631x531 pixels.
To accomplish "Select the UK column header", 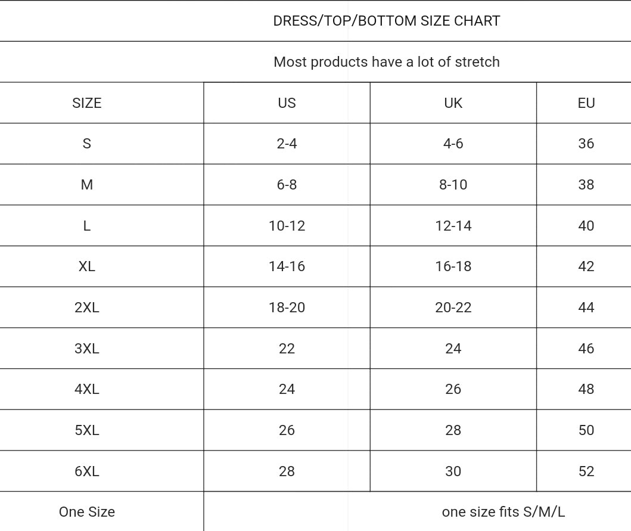I will tap(453, 103).
